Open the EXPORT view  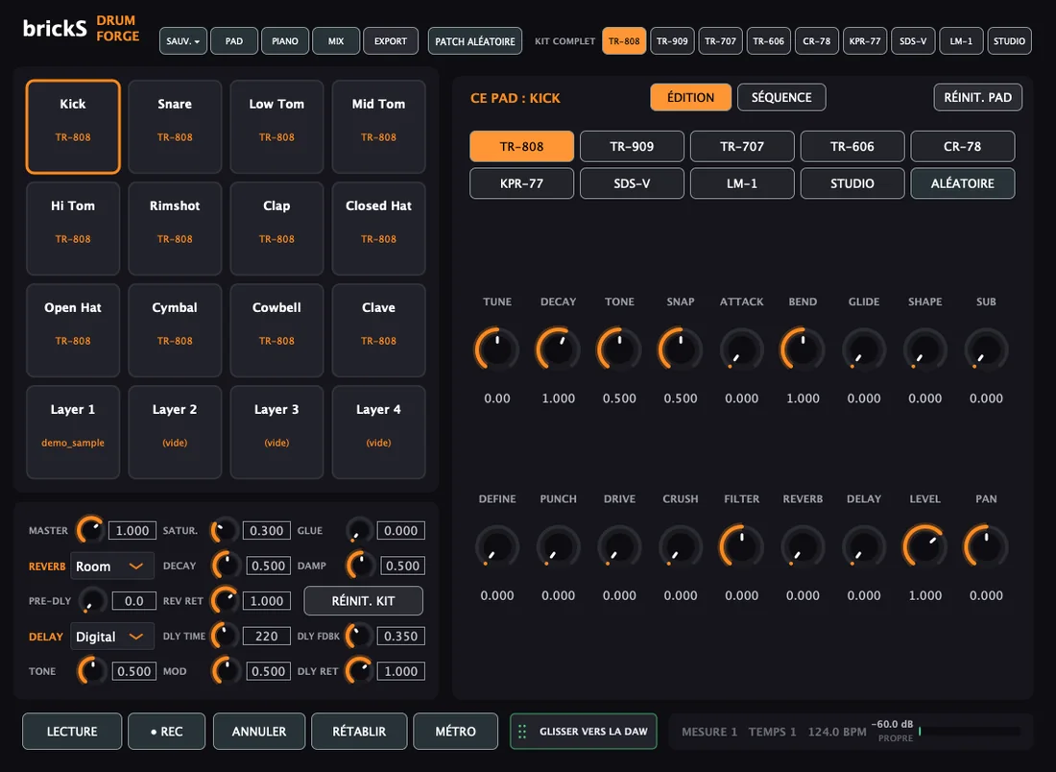pos(391,41)
